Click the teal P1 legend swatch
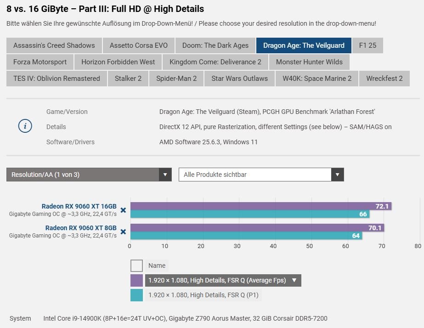 pos(136,295)
